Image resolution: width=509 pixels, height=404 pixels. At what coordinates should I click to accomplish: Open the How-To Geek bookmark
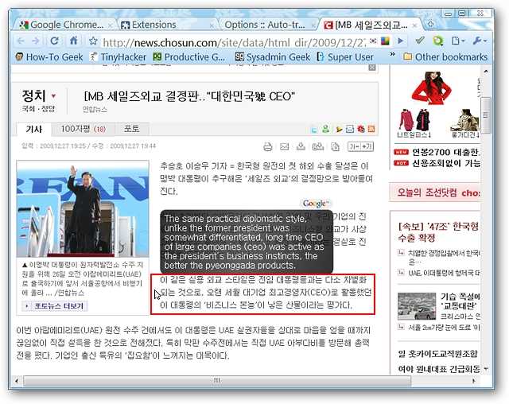tap(49, 57)
